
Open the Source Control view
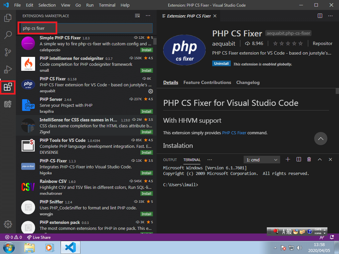pyautogui.click(x=8, y=52)
